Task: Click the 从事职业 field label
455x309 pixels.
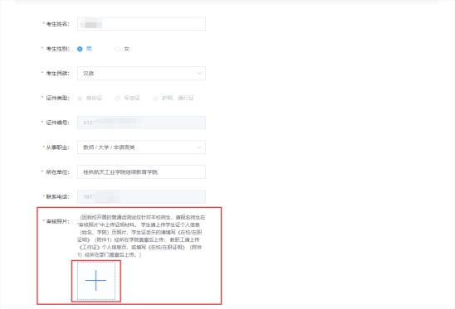Action: coord(57,147)
